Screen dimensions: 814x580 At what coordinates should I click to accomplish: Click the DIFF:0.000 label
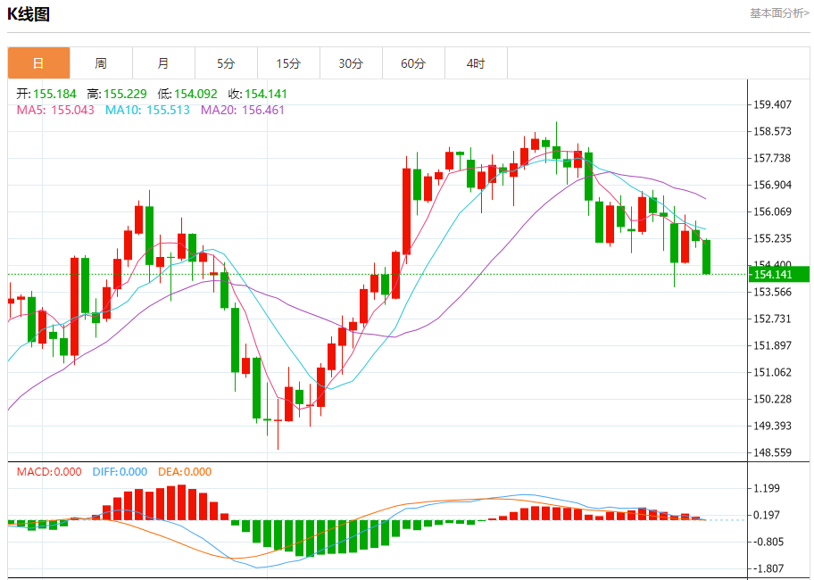pos(120,472)
